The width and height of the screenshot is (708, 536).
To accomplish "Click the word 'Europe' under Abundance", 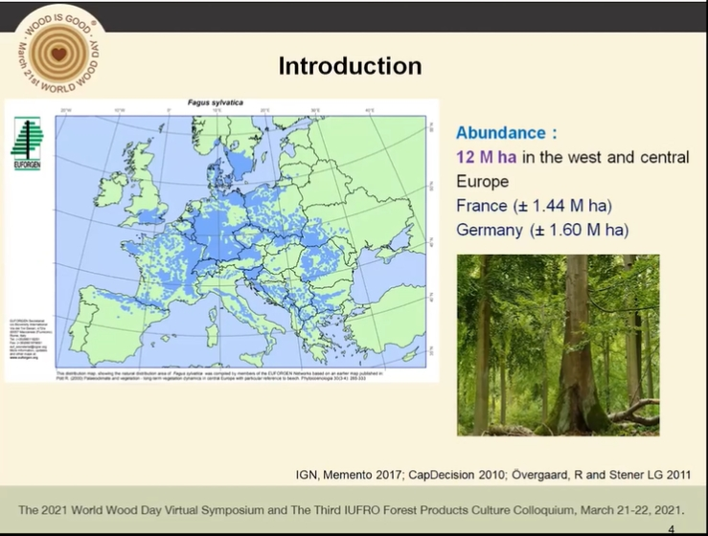I will pos(482,182).
